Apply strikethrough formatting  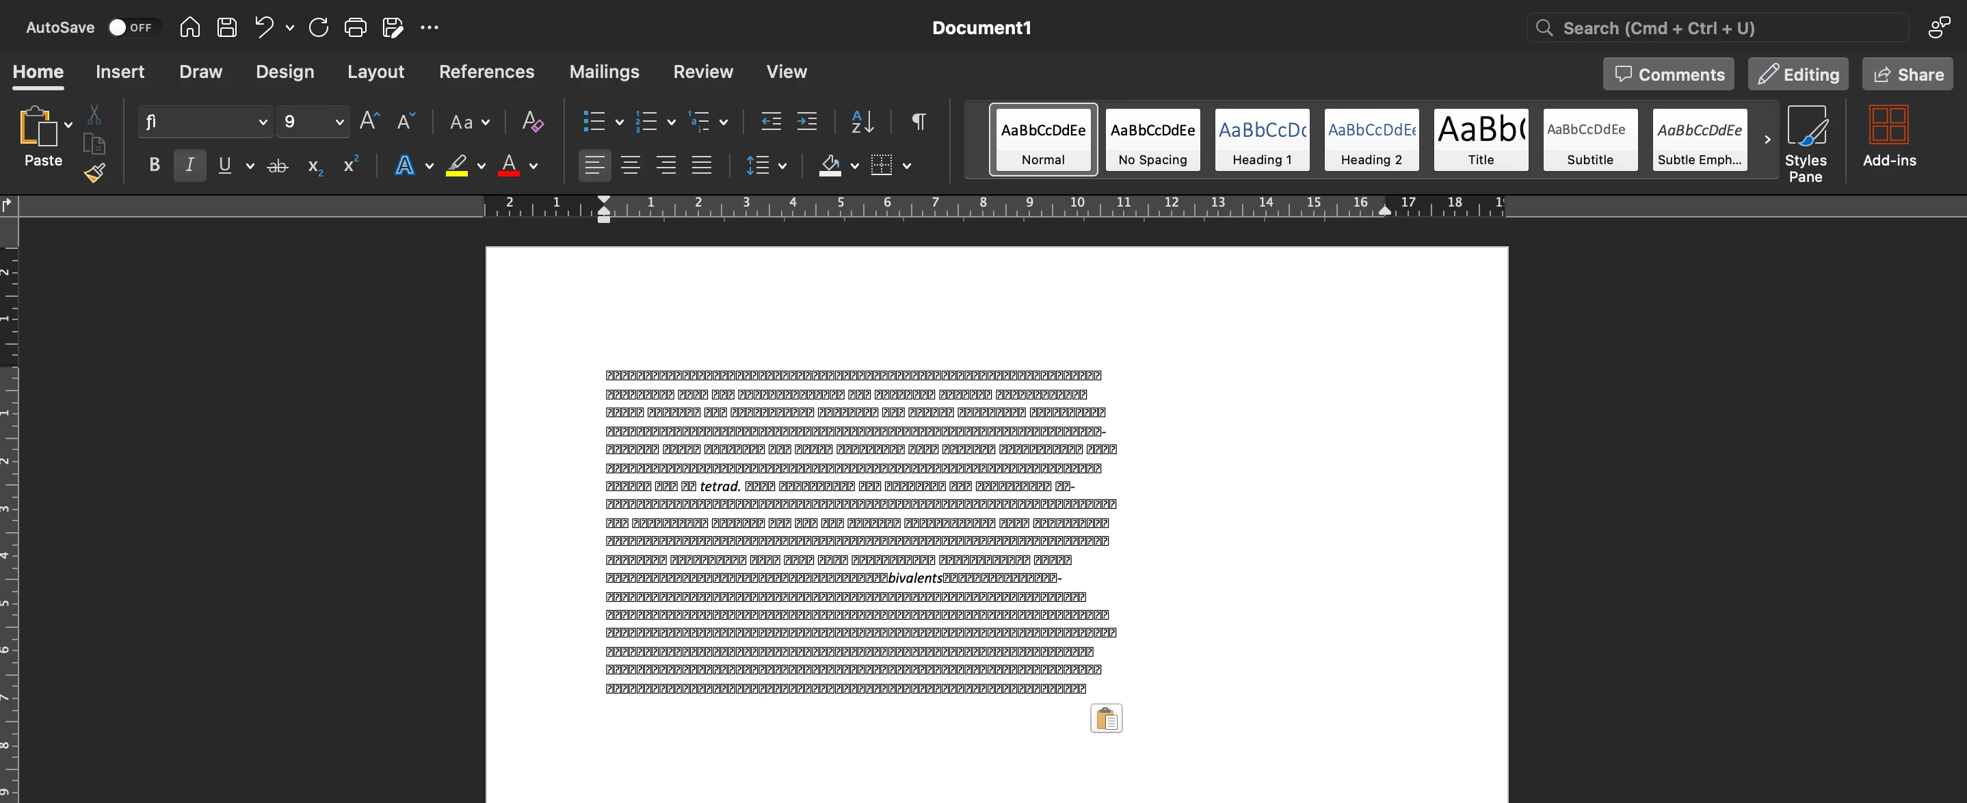click(277, 166)
